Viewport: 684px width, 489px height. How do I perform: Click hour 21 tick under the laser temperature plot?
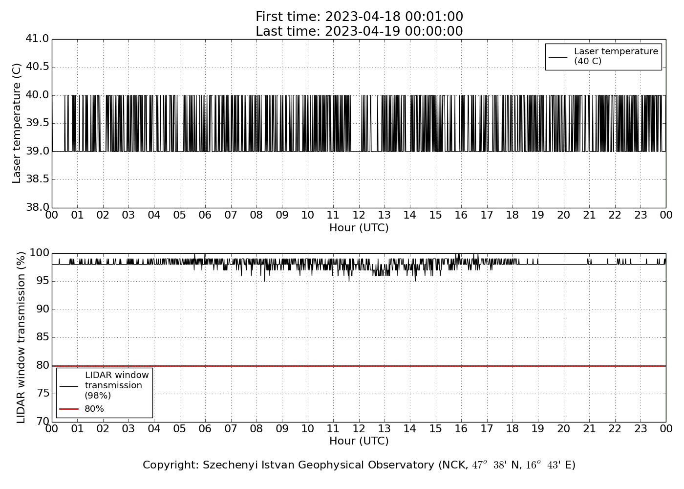(589, 215)
